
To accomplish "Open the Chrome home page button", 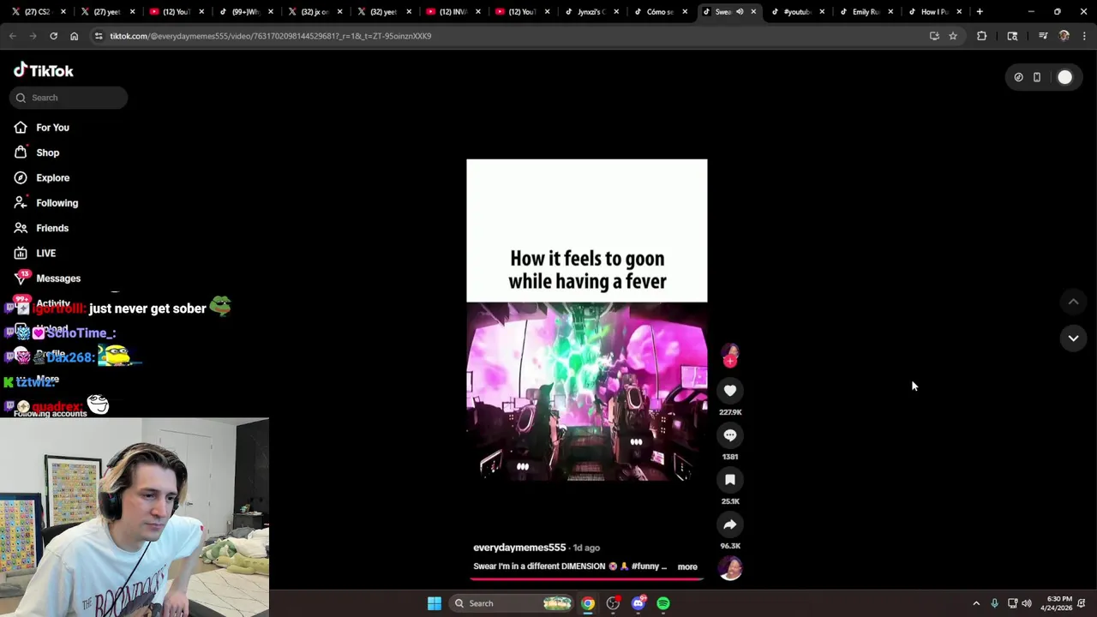I will pos(74,36).
